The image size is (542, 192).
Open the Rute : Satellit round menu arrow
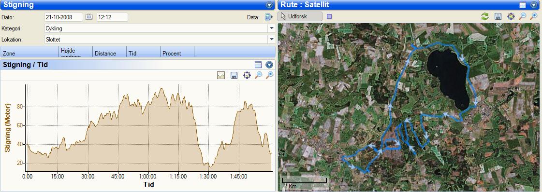pos(533,5)
